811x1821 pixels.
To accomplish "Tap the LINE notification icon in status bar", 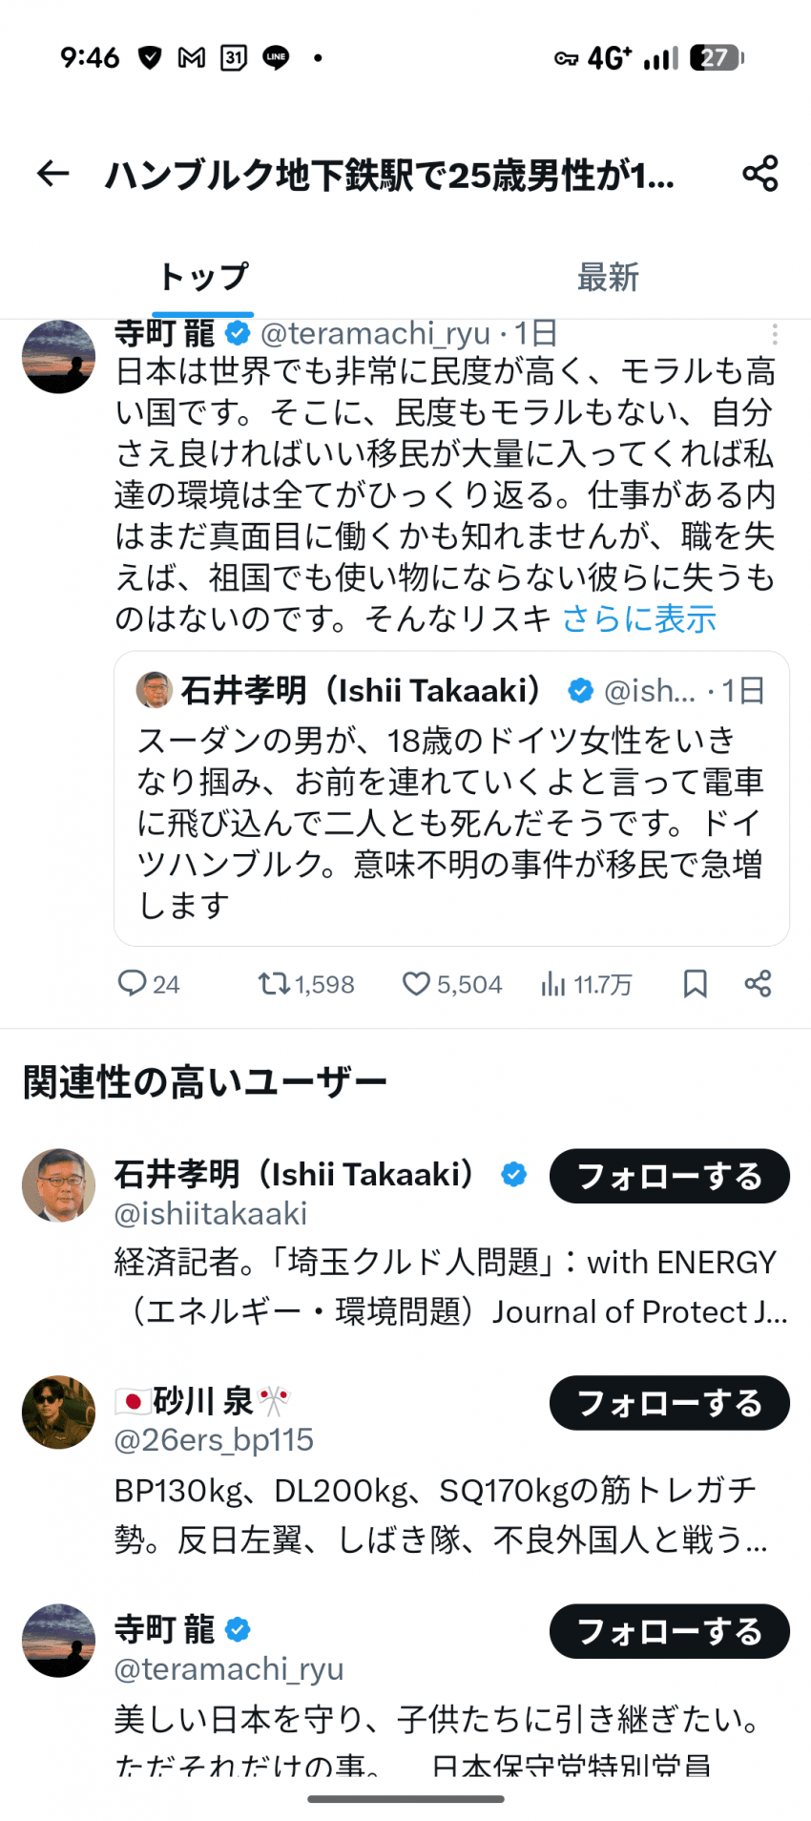I will (277, 58).
